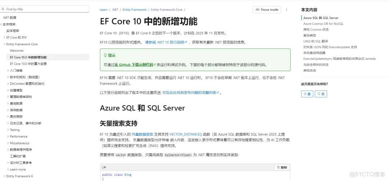The image size is (389, 181).
Task: Copy the C# code block
Action: [x=282, y=167]
